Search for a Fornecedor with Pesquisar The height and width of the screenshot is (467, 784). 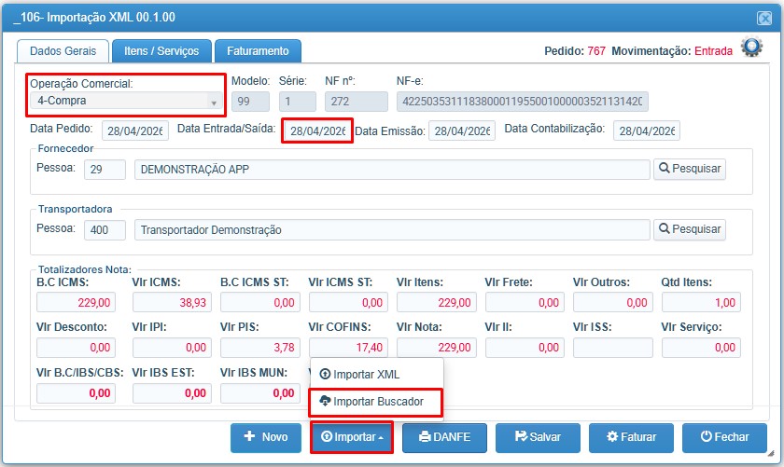pos(690,169)
